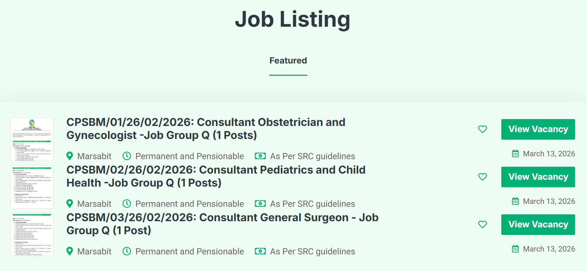The height and width of the screenshot is (271, 587).
Task: Click the CPSBM/03/26/02/2026 General Surgeon heading
Action: 222,224
